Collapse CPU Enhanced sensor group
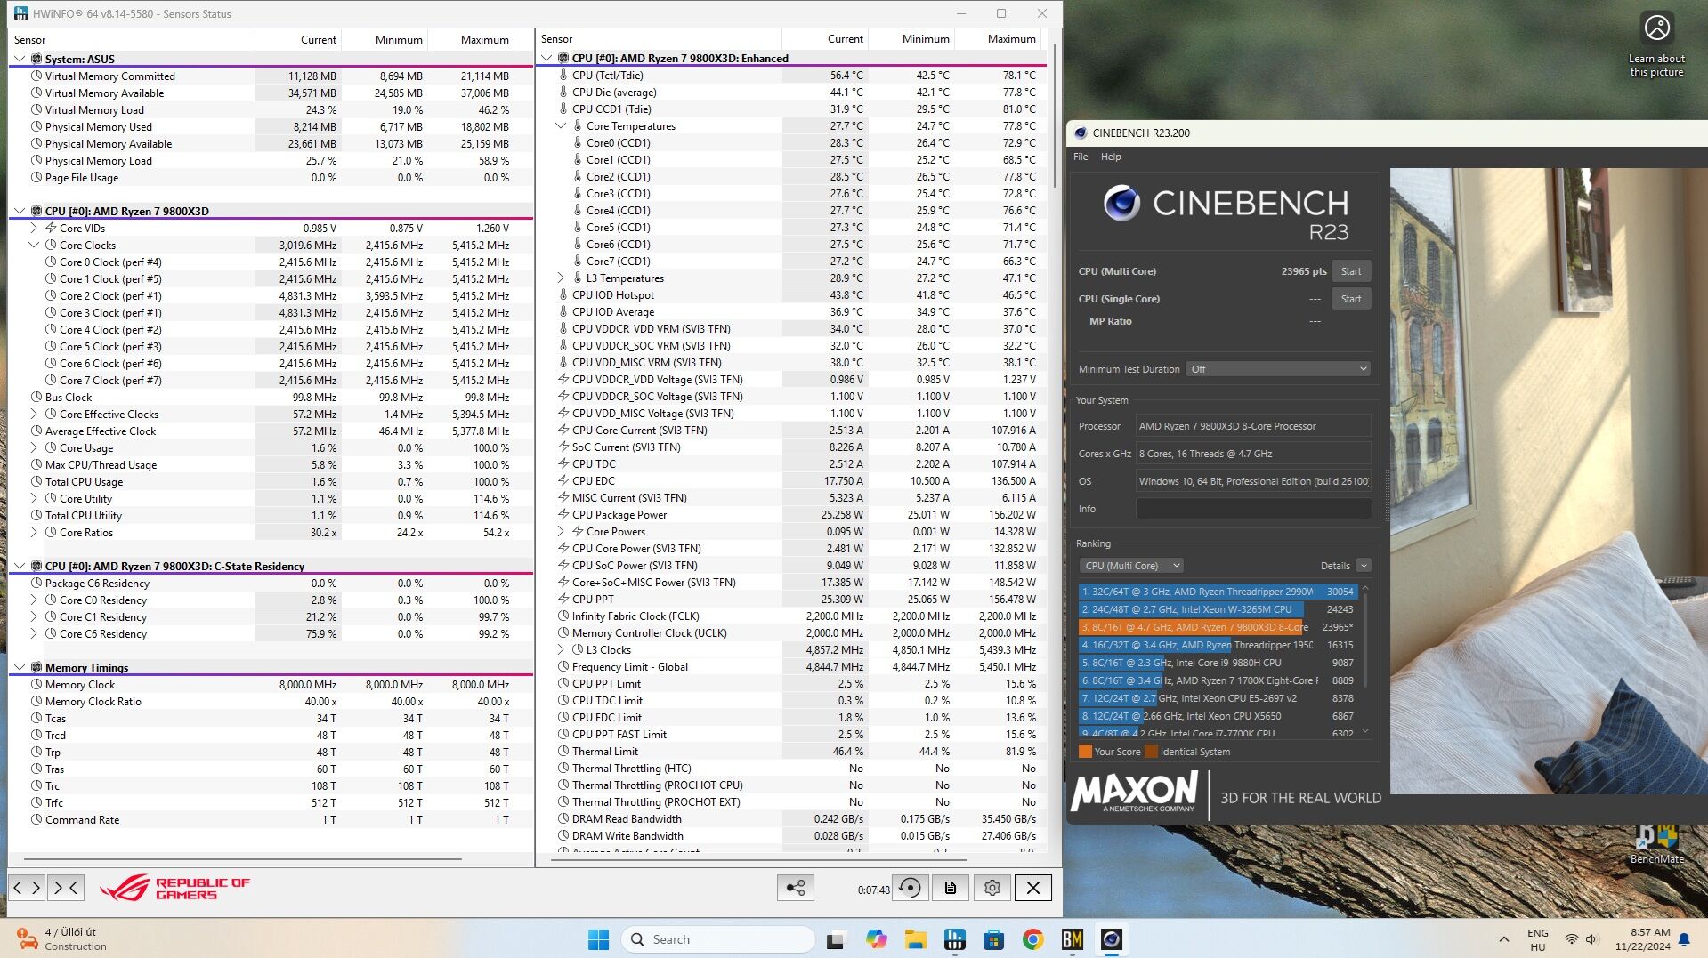Screen dimensions: 1708x958 click(546, 58)
